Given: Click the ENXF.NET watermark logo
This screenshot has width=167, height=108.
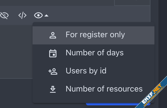Looking at the screenshot, I should (151, 99).
